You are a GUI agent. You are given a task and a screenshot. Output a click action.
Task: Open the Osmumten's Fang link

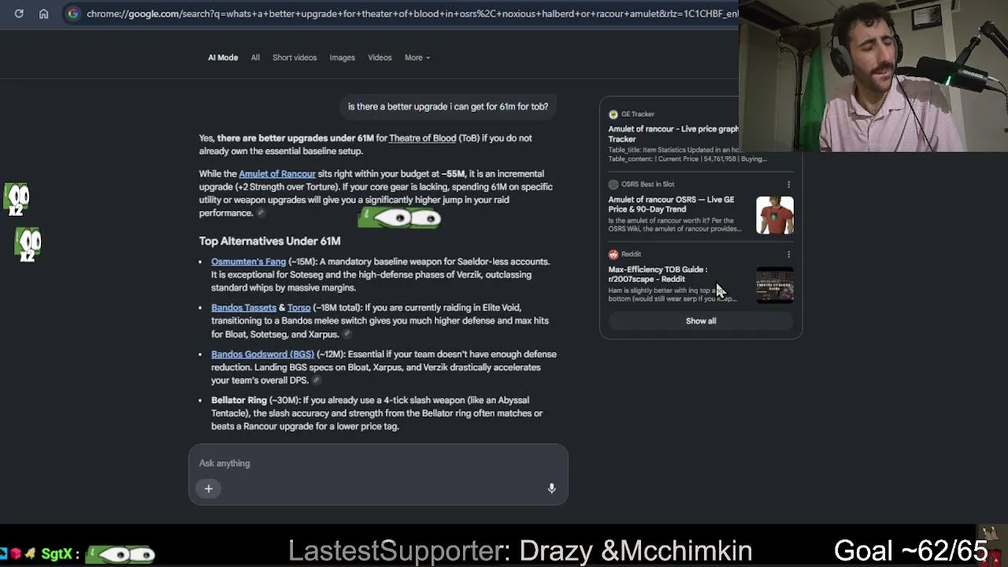pyautogui.click(x=248, y=261)
